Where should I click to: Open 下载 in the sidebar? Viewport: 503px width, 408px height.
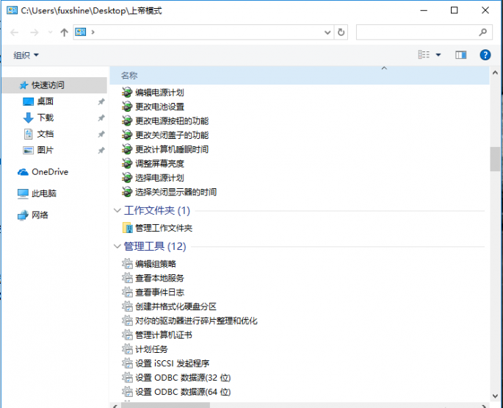point(46,118)
